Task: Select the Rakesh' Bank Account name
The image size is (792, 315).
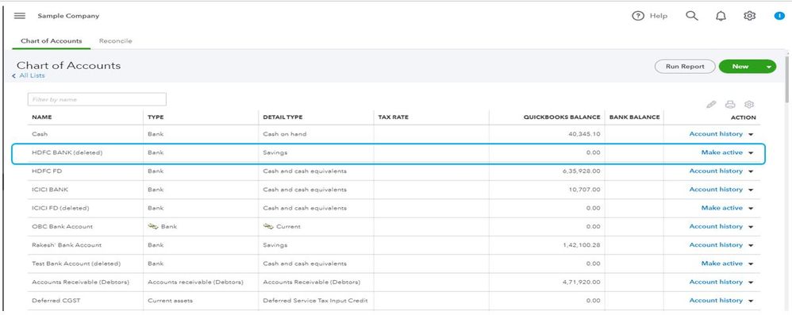Action: coord(67,245)
